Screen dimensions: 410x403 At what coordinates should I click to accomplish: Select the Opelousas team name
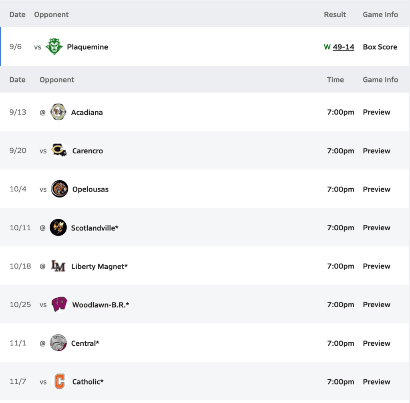coord(90,189)
